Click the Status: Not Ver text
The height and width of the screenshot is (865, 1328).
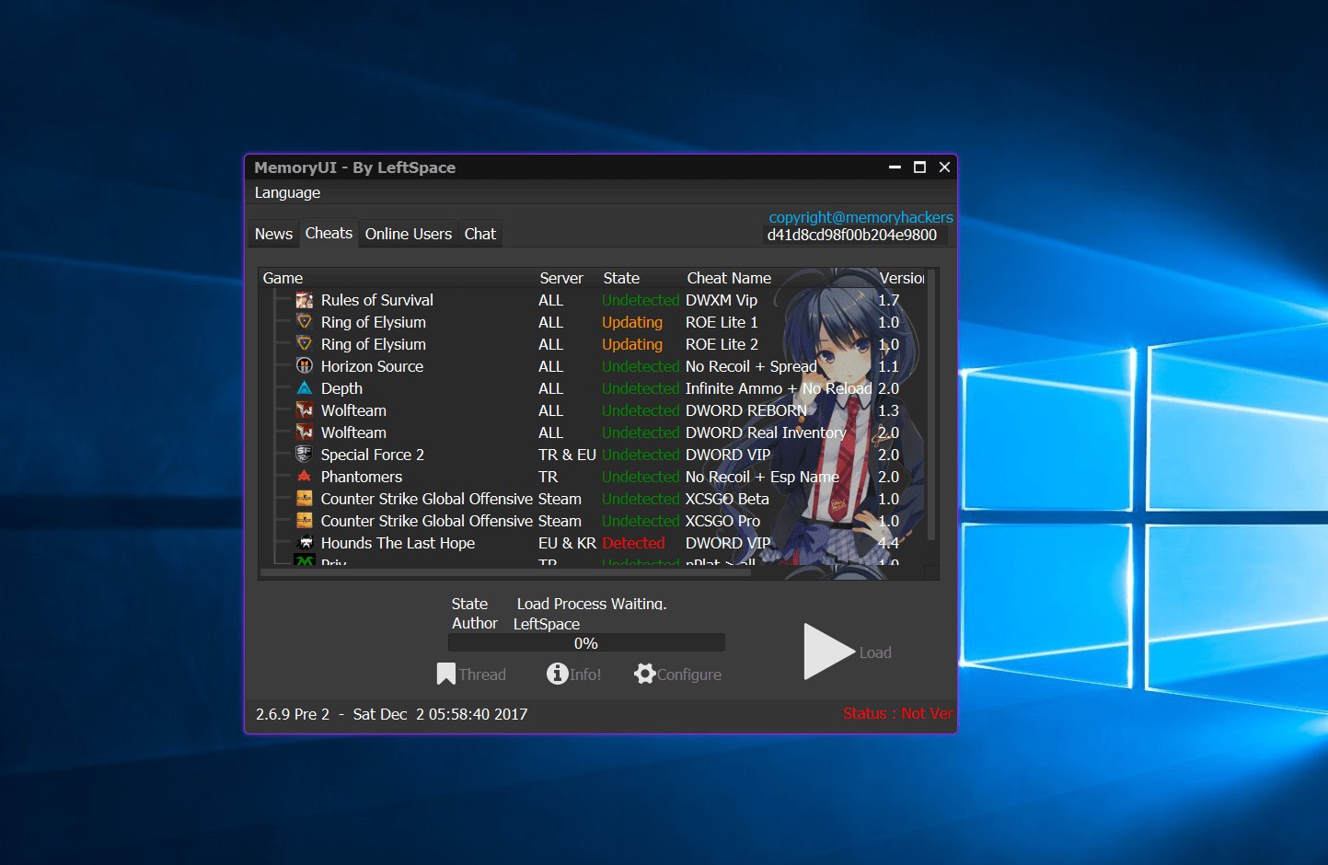(x=899, y=713)
